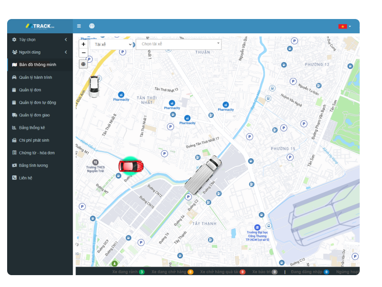Viewport: 382px width, 287px height.
Task: Click the white car marker on map
Action: point(94,86)
